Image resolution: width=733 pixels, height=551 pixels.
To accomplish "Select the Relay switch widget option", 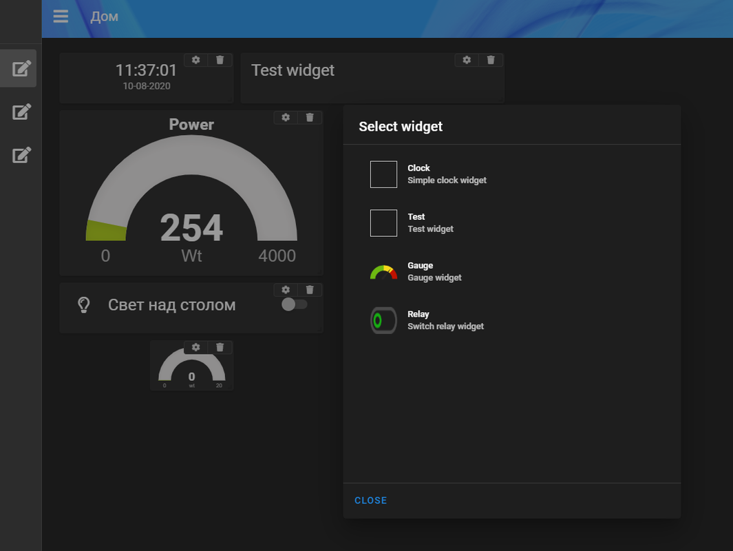I will click(512, 320).
